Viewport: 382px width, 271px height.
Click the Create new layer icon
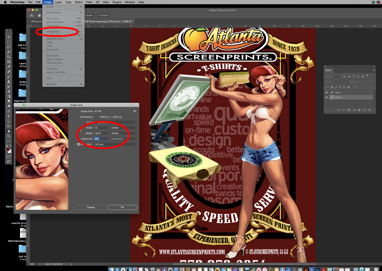pos(364,110)
